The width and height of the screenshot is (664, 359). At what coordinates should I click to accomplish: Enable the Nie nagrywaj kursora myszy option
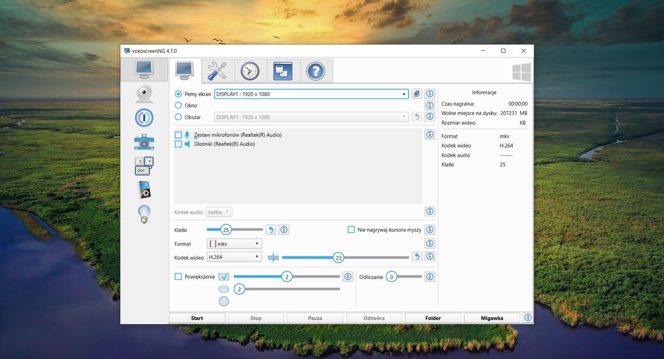pyautogui.click(x=351, y=229)
